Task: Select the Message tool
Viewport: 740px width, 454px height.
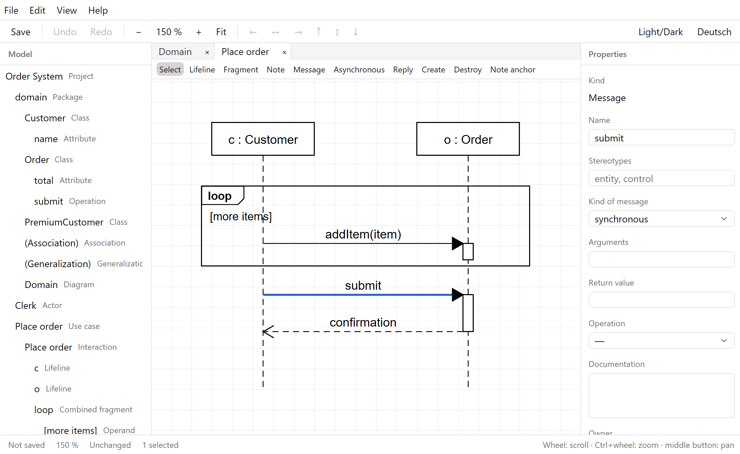Action: coord(309,70)
